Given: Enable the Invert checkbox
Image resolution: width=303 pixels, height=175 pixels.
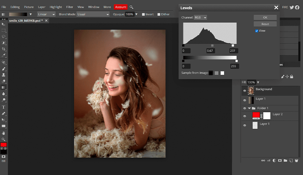Looking at the screenshot, I should [x=144, y=14].
